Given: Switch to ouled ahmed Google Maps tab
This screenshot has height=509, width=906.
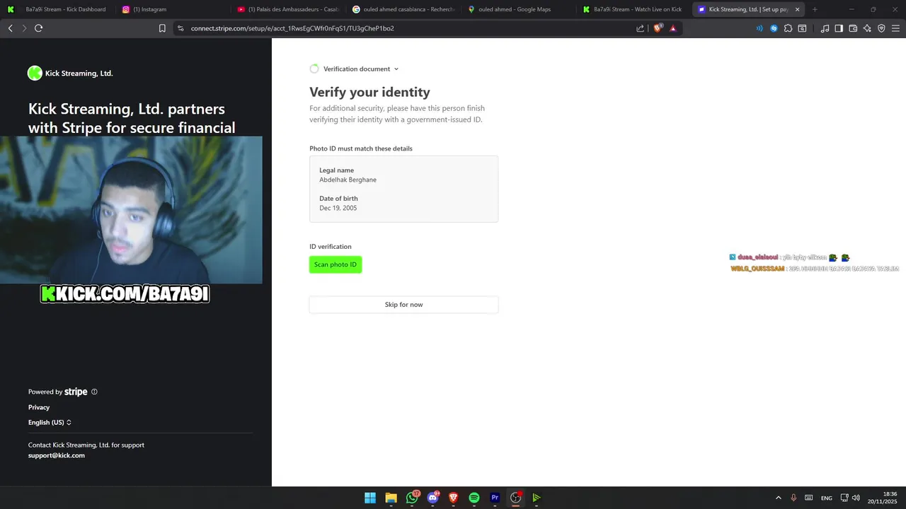Looking at the screenshot, I should point(518,9).
